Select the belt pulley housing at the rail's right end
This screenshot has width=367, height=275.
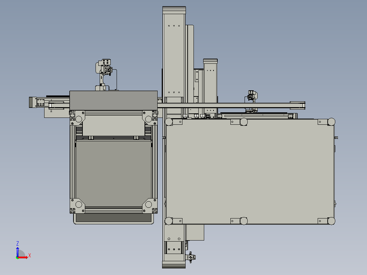tap(297, 105)
